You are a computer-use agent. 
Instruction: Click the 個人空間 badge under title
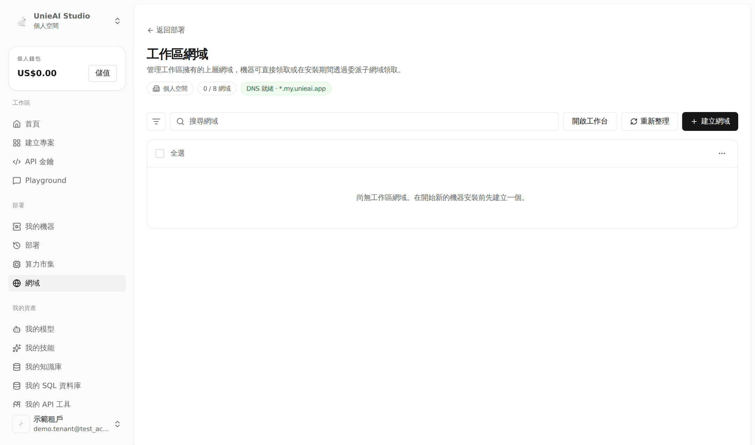pyautogui.click(x=170, y=89)
